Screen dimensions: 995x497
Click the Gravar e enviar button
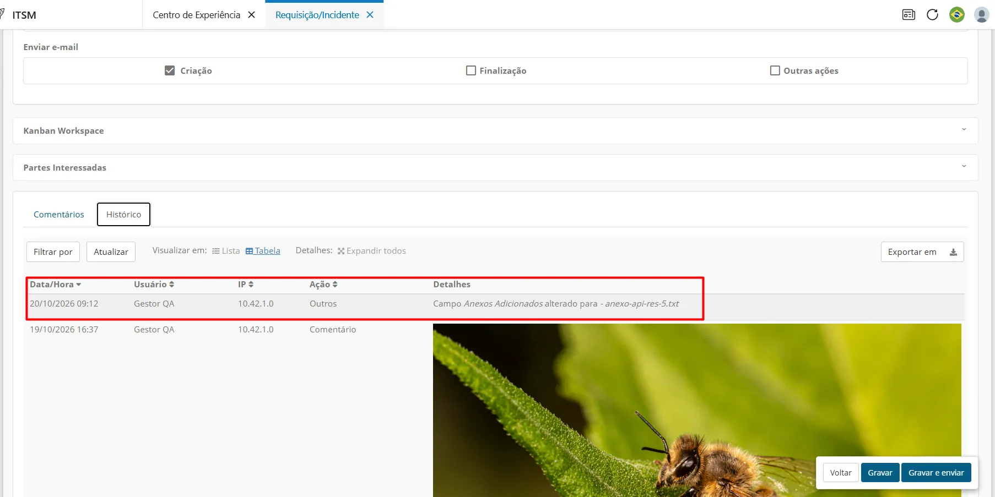click(x=936, y=473)
